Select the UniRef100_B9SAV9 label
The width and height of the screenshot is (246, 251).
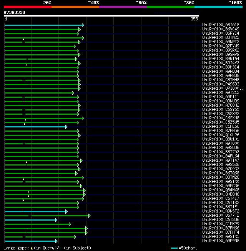[x=221, y=54]
